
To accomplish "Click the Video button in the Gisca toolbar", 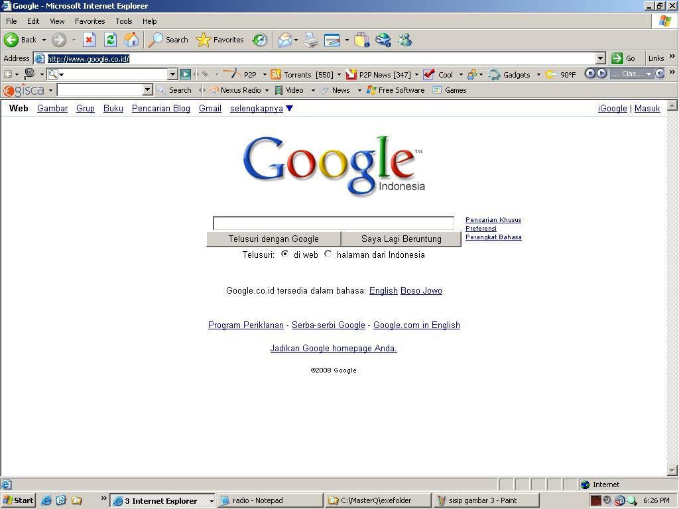I will (289, 90).
